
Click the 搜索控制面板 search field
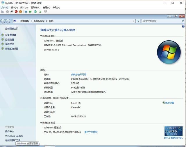pos(160,21)
